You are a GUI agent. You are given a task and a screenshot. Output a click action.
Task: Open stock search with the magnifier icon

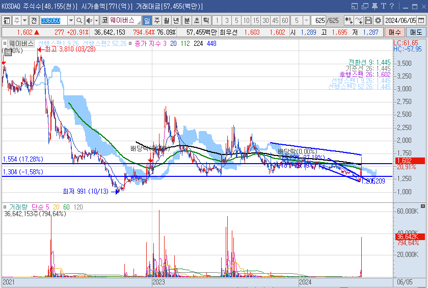click(x=79, y=20)
